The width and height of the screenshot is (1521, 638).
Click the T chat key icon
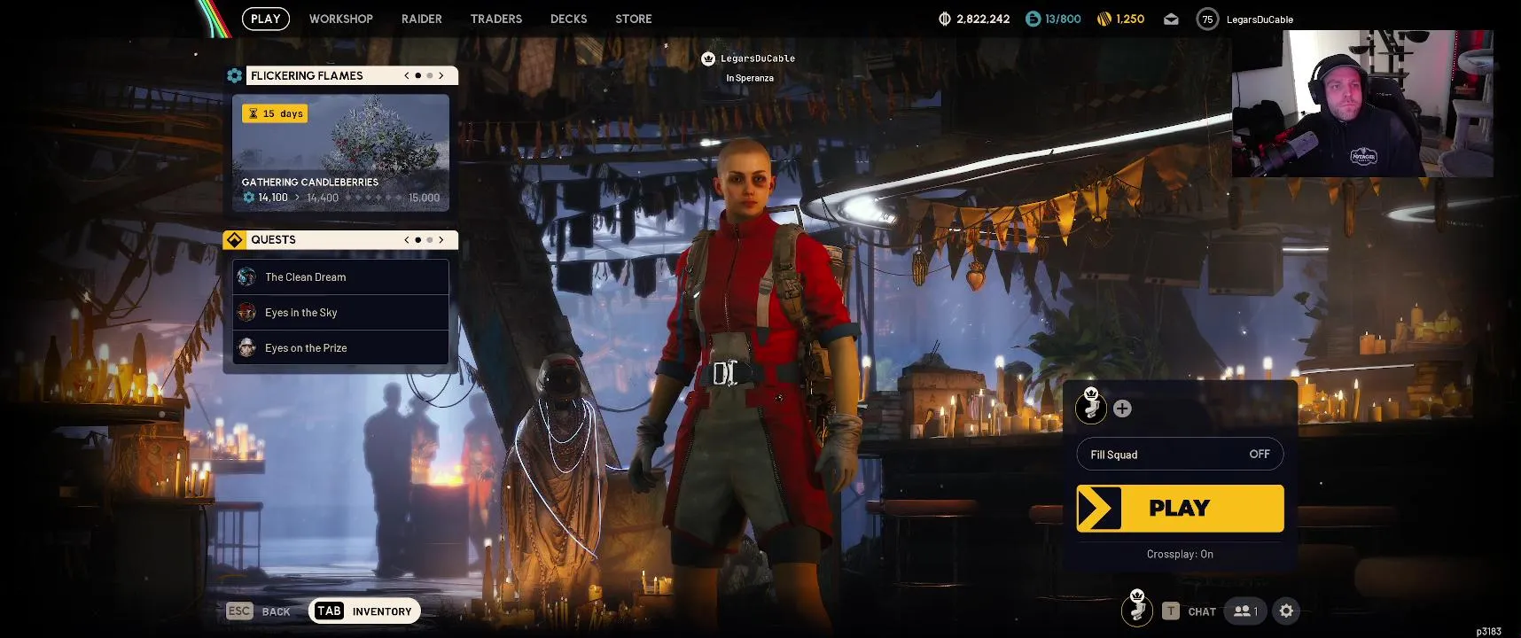(x=1171, y=611)
